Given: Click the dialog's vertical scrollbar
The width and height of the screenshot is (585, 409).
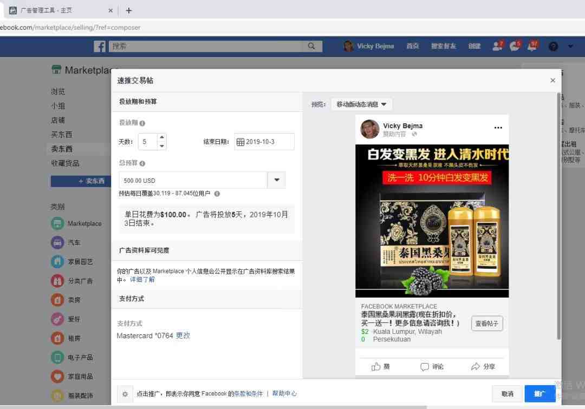Looking at the screenshot, I should coord(559,216).
